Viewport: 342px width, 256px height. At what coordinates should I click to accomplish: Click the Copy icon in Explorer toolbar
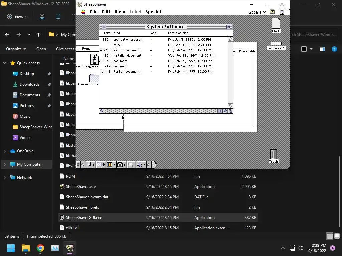pyautogui.click(x=58, y=17)
